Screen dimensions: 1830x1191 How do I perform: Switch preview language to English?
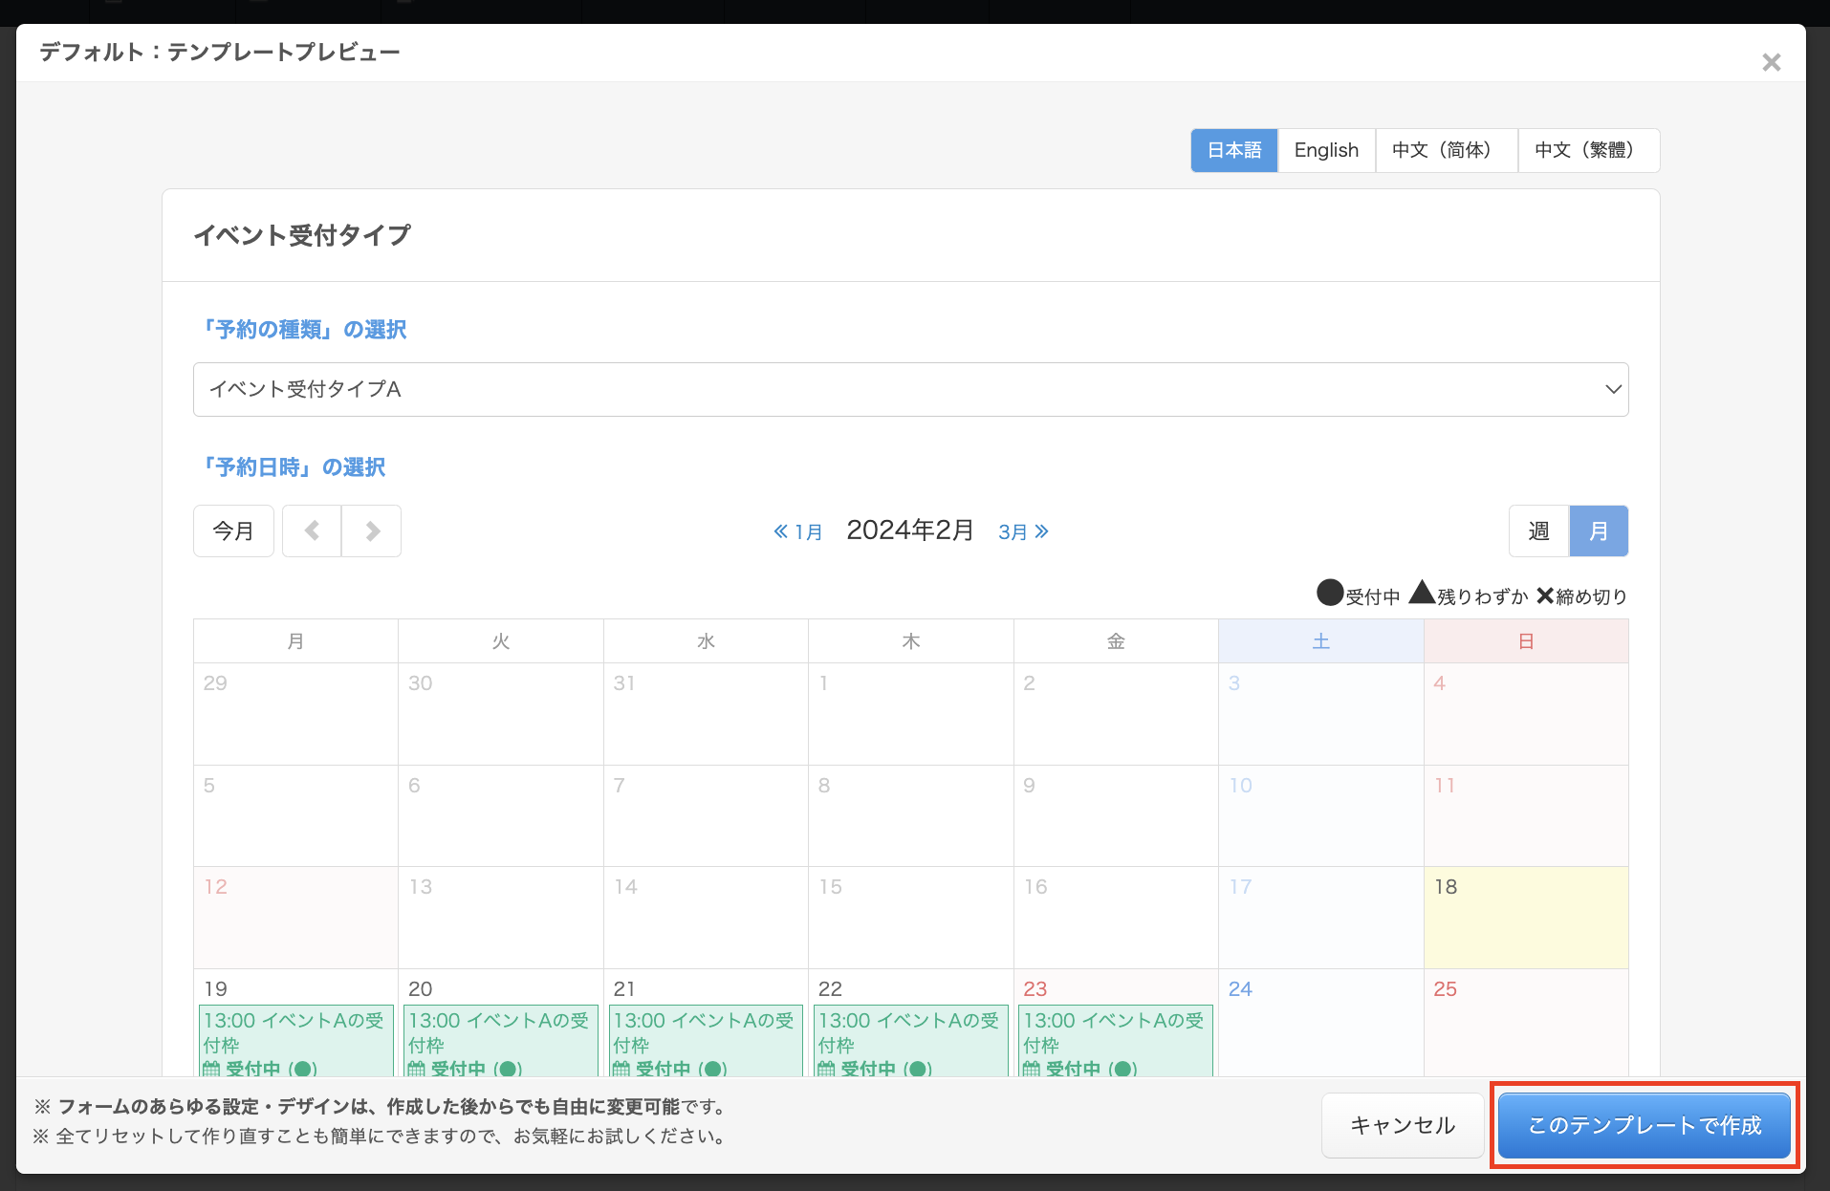[1326, 150]
